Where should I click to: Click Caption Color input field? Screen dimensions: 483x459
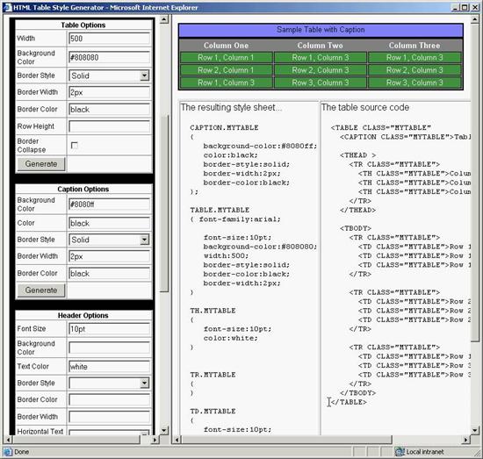click(110, 223)
